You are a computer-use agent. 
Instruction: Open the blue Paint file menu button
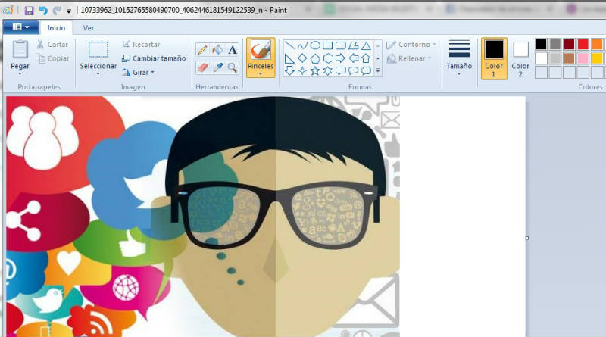tap(20, 28)
